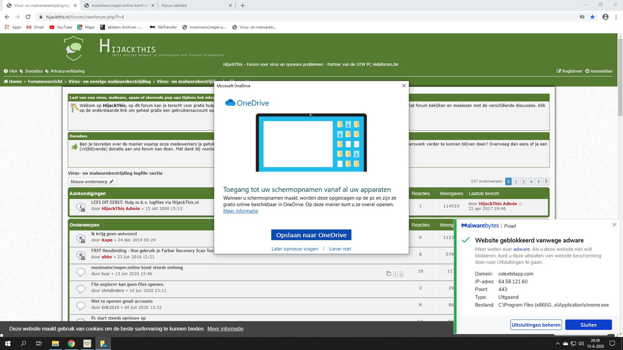Screen dimensions: 623x350
Task: Open Privacyverklaring in the forum menu
Action: (x=65, y=71)
